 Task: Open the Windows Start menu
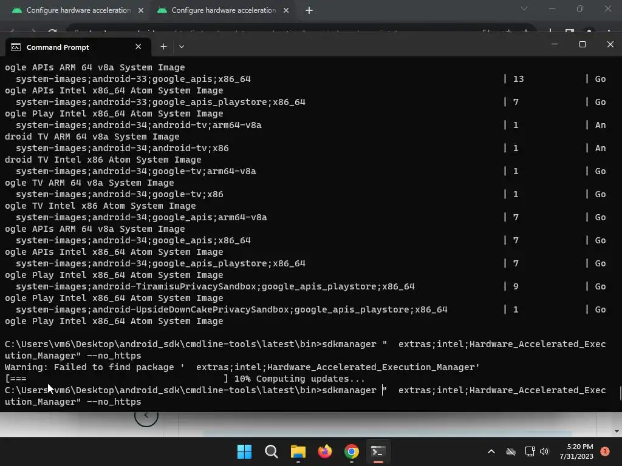(x=244, y=451)
